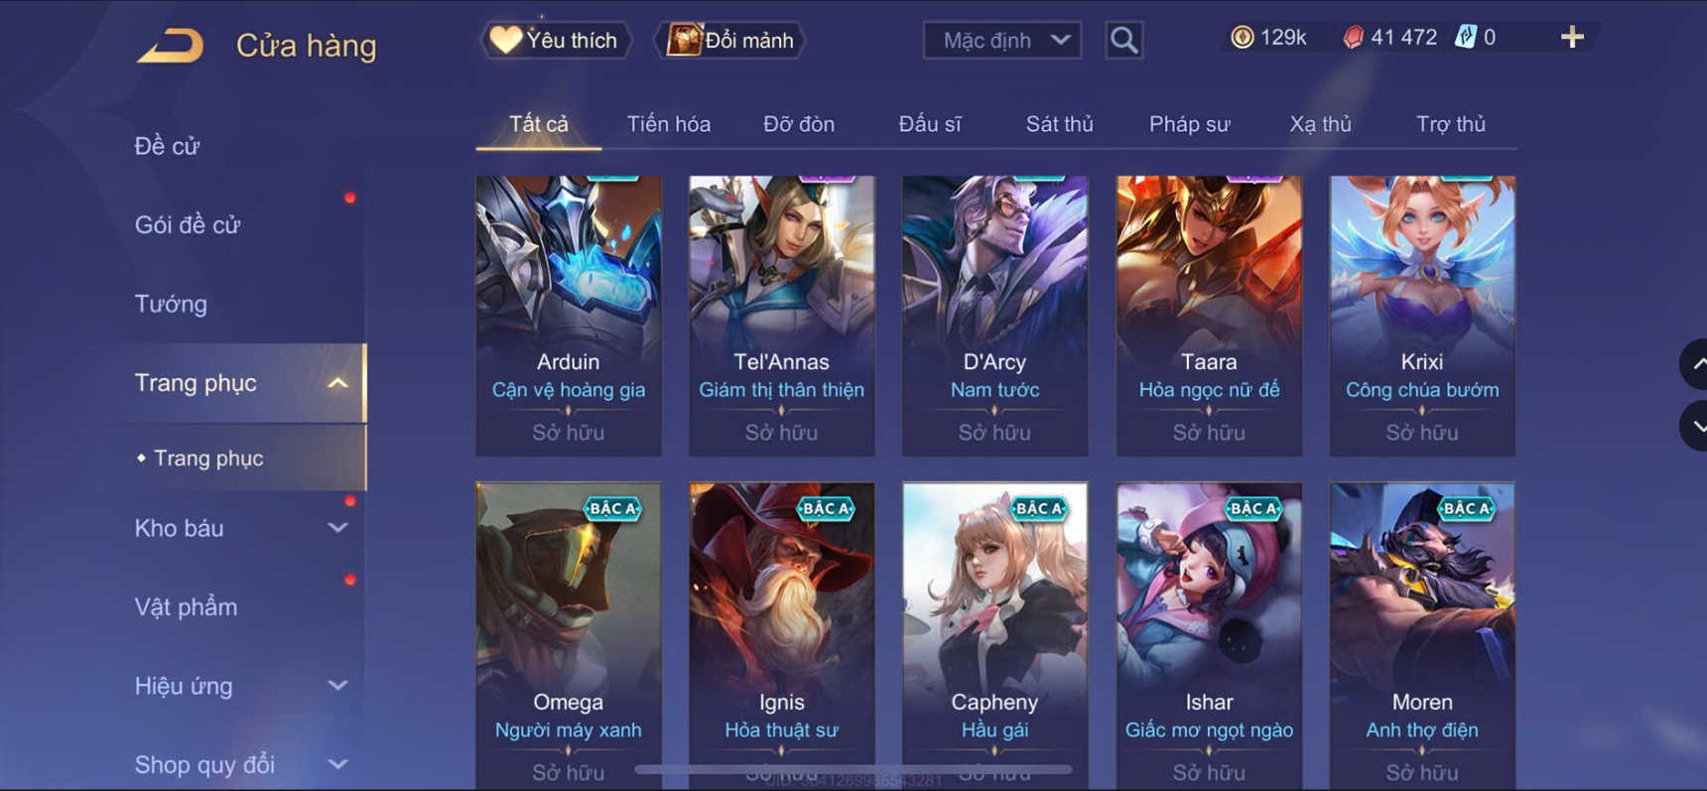
Task: Click the red gem currency icon
Action: click(x=1353, y=38)
